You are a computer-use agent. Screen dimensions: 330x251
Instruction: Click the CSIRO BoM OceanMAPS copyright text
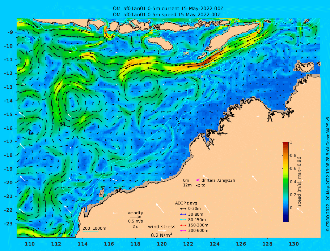coord(328,175)
